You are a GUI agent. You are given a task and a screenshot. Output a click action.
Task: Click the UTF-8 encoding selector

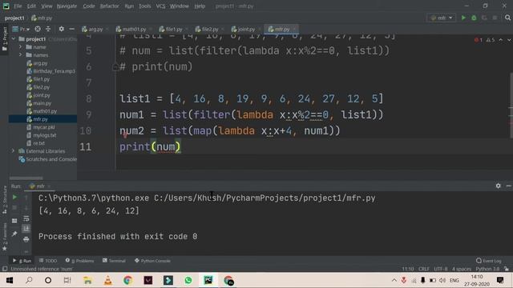coord(440,269)
